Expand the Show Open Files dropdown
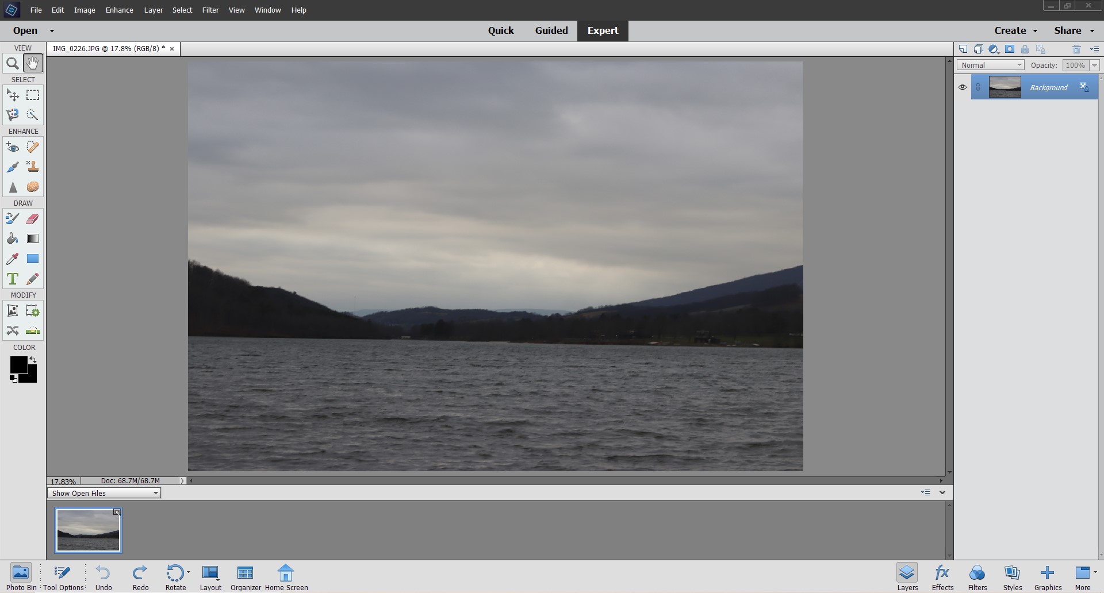The image size is (1104, 593). (104, 494)
